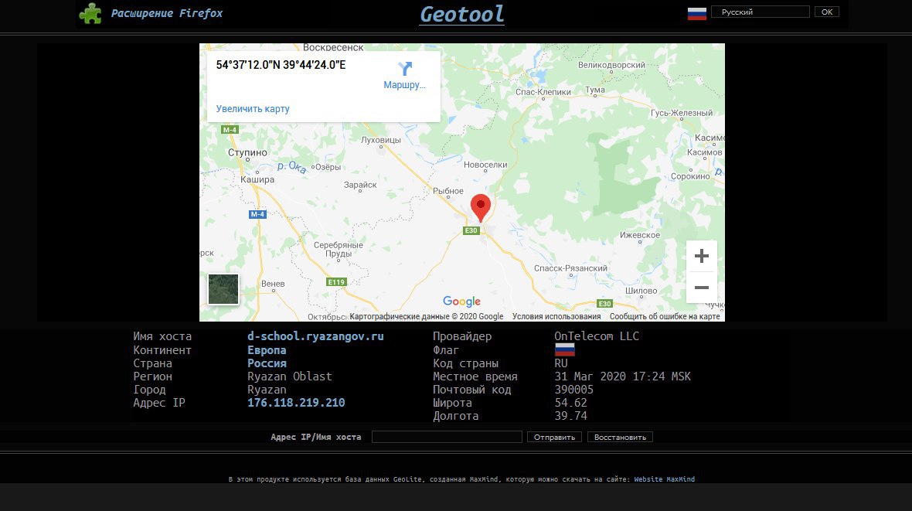This screenshot has height=511, width=912.
Task: Click the Восстановить reset button
Action: [620, 437]
